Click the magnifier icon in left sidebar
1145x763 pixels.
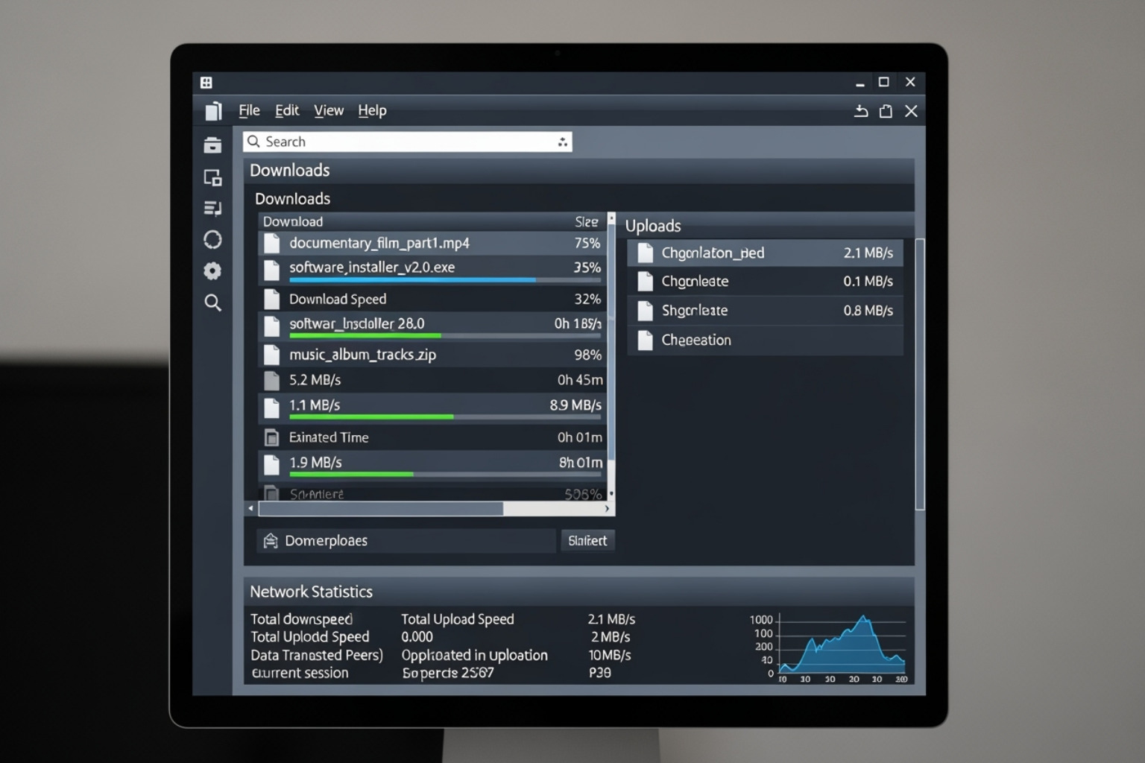point(212,303)
